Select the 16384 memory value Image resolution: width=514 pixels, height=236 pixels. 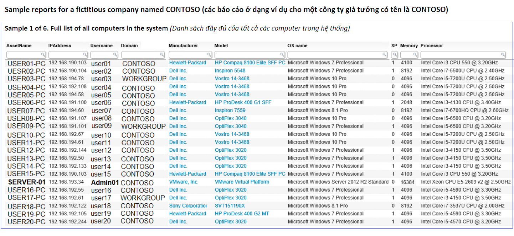[408, 182]
